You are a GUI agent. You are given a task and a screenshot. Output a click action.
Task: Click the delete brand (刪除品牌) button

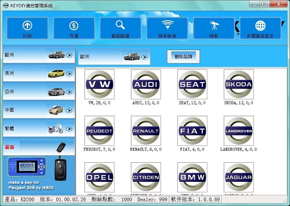(184, 57)
